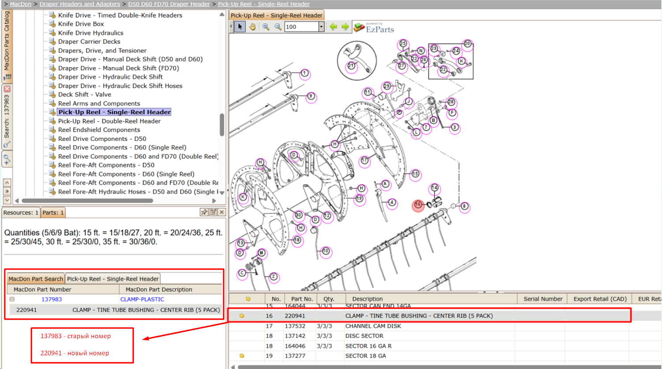This screenshot has width=662, height=369.
Task: Activate the hand pan tool
Action: 252,26
